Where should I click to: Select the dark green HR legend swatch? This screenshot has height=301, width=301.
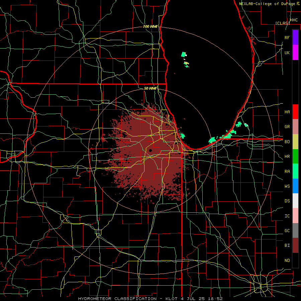click(295, 156)
